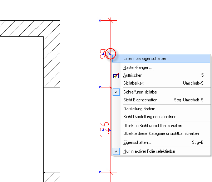This screenshot has width=212, height=182.
Task: Click the circled grip on the dimension line
Action: tap(110, 54)
